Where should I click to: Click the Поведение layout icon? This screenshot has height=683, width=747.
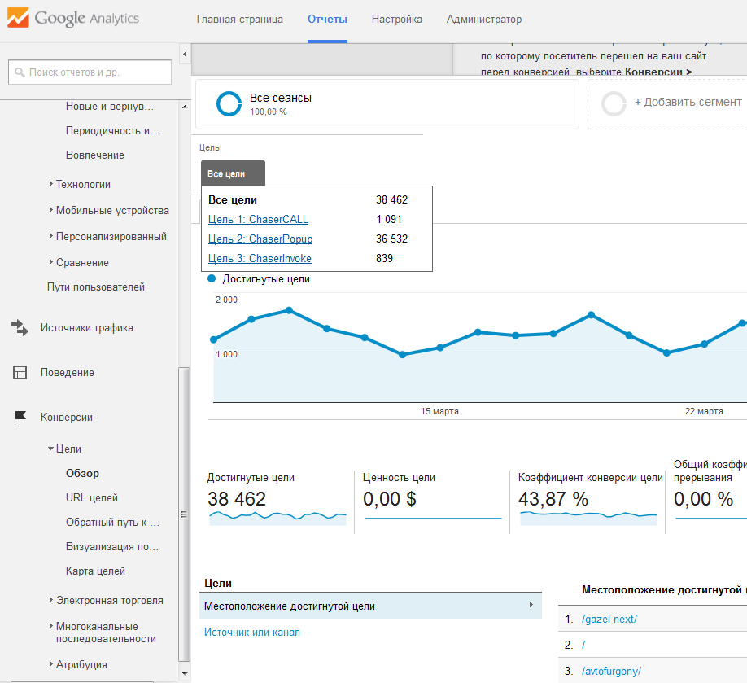(20, 372)
